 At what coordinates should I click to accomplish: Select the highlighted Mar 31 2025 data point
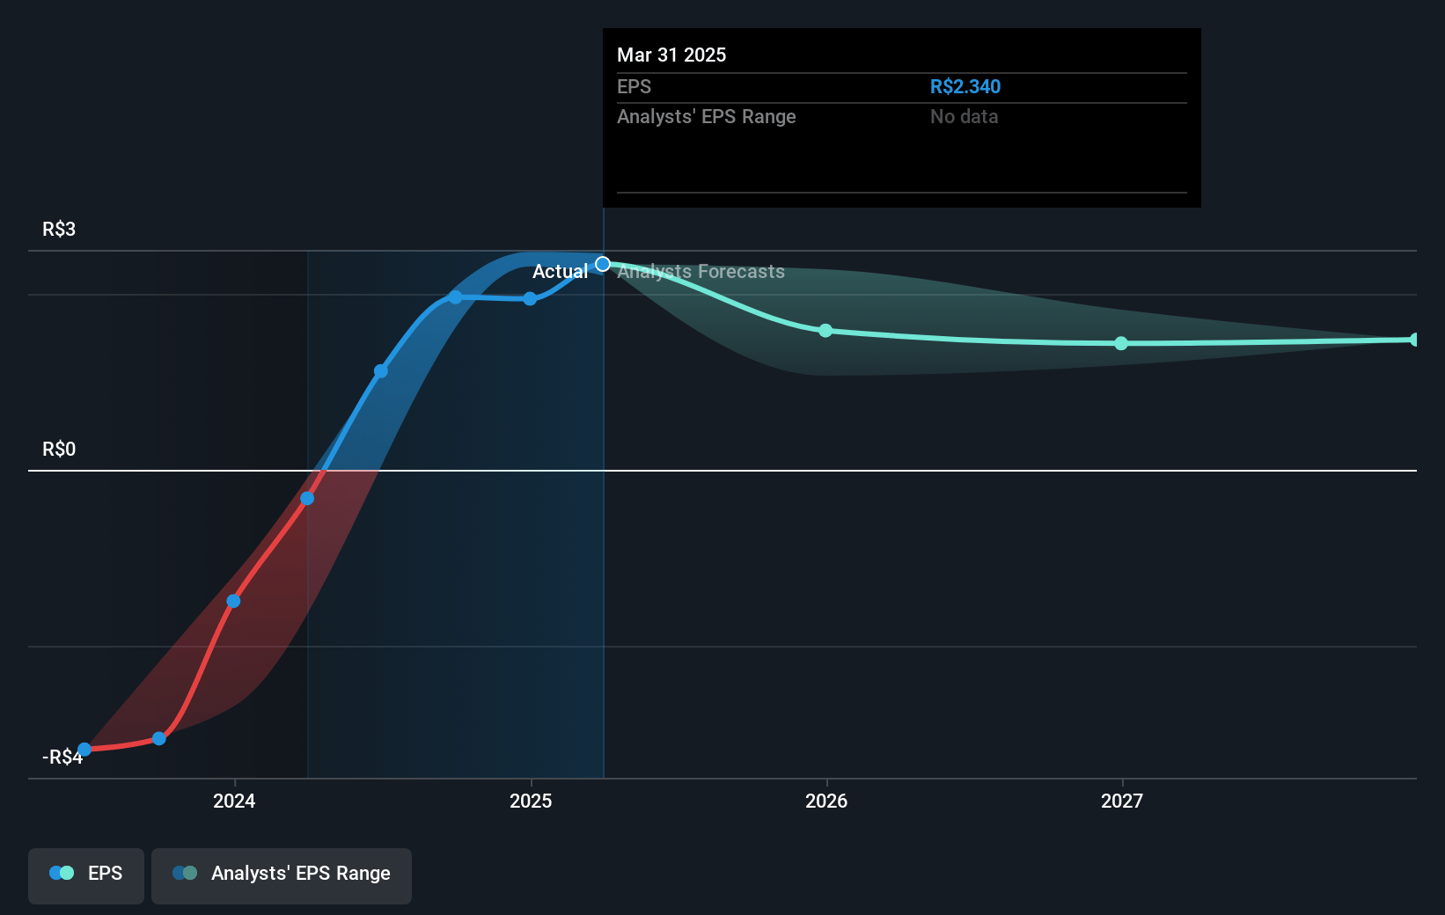tap(603, 264)
